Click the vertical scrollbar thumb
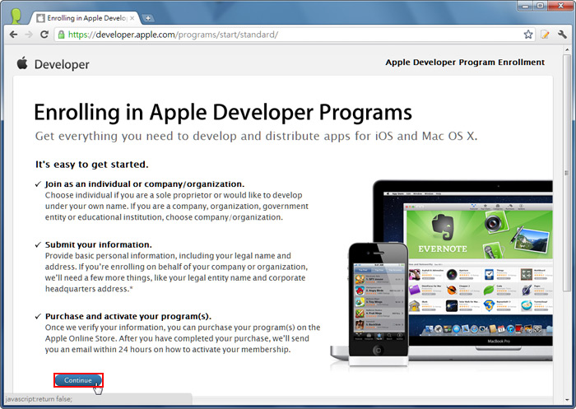The width and height of the screenshot is (576, 409). click(x=567, y=173)
